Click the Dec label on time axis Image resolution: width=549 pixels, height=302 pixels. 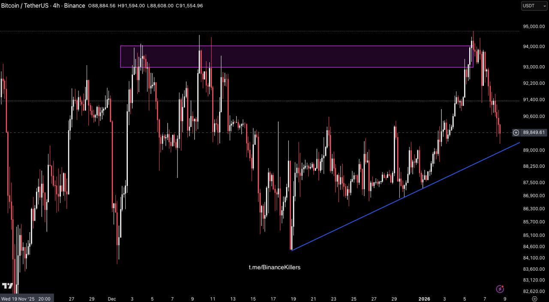[112, 299]
